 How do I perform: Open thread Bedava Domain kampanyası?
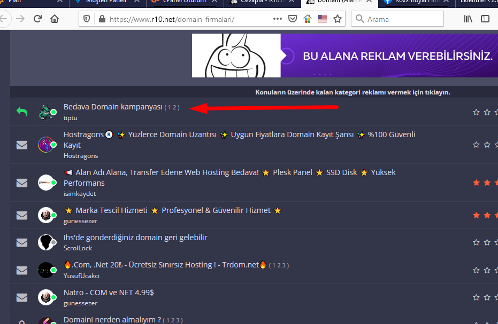click(x=113, y=107)
